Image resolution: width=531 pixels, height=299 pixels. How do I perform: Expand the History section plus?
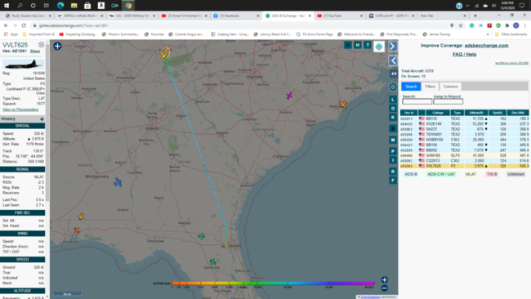(42, 118)
